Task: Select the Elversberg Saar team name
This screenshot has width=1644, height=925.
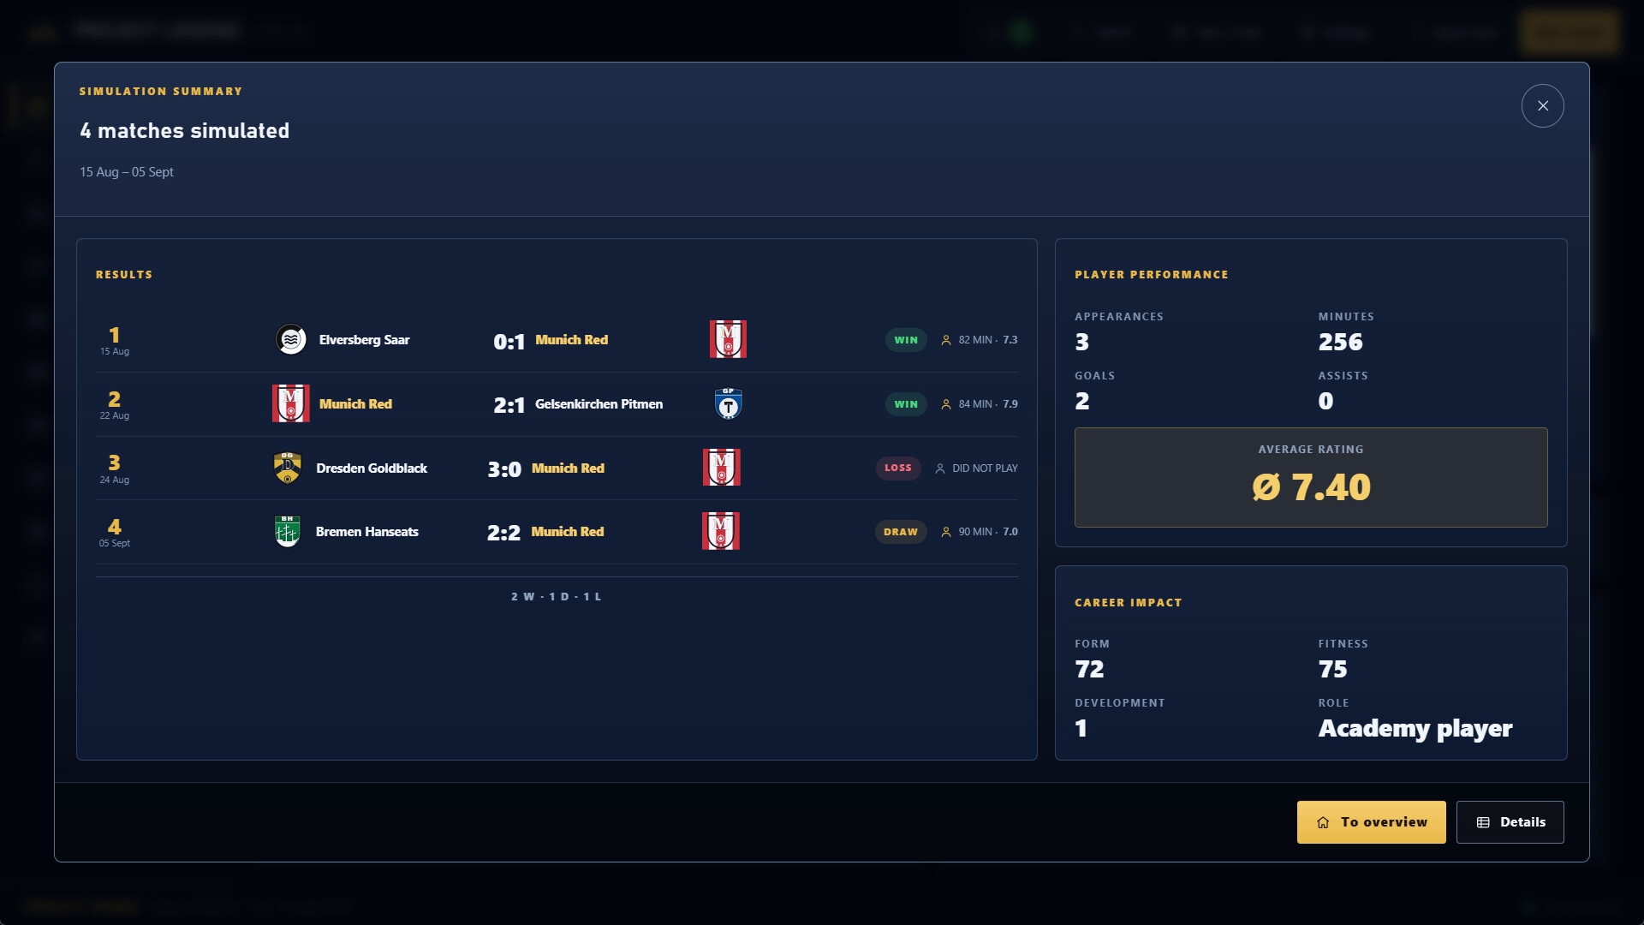Action: tap(364, 340)
